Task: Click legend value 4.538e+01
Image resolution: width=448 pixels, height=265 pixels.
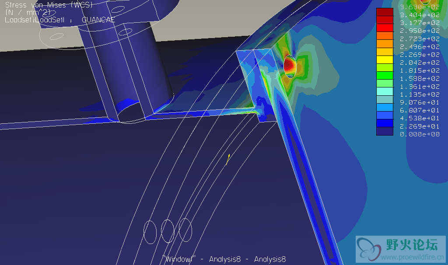Action: point(420,118)
